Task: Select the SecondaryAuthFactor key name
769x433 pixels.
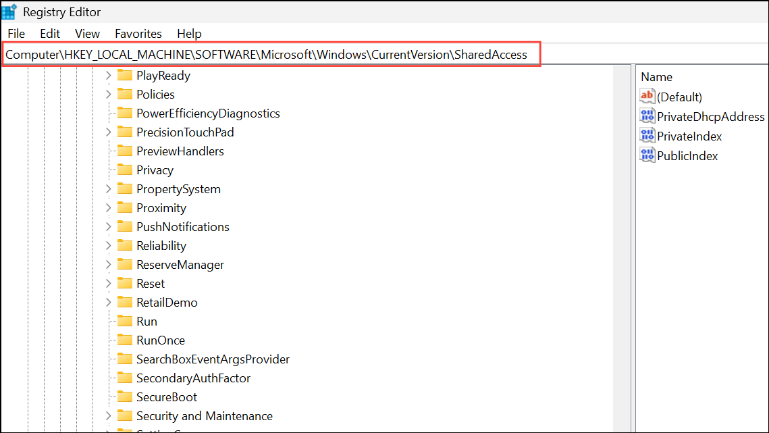Action: [x=193, y=378]
